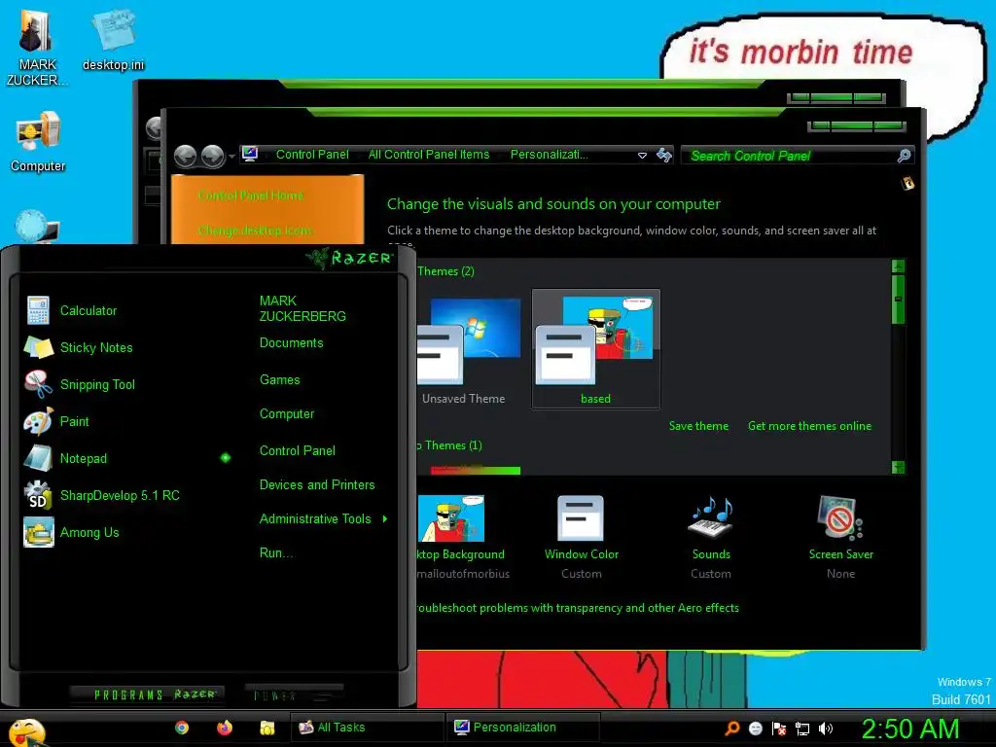Refresh the Control Panel address bar

pyautogui.click(x=664, y=155)
